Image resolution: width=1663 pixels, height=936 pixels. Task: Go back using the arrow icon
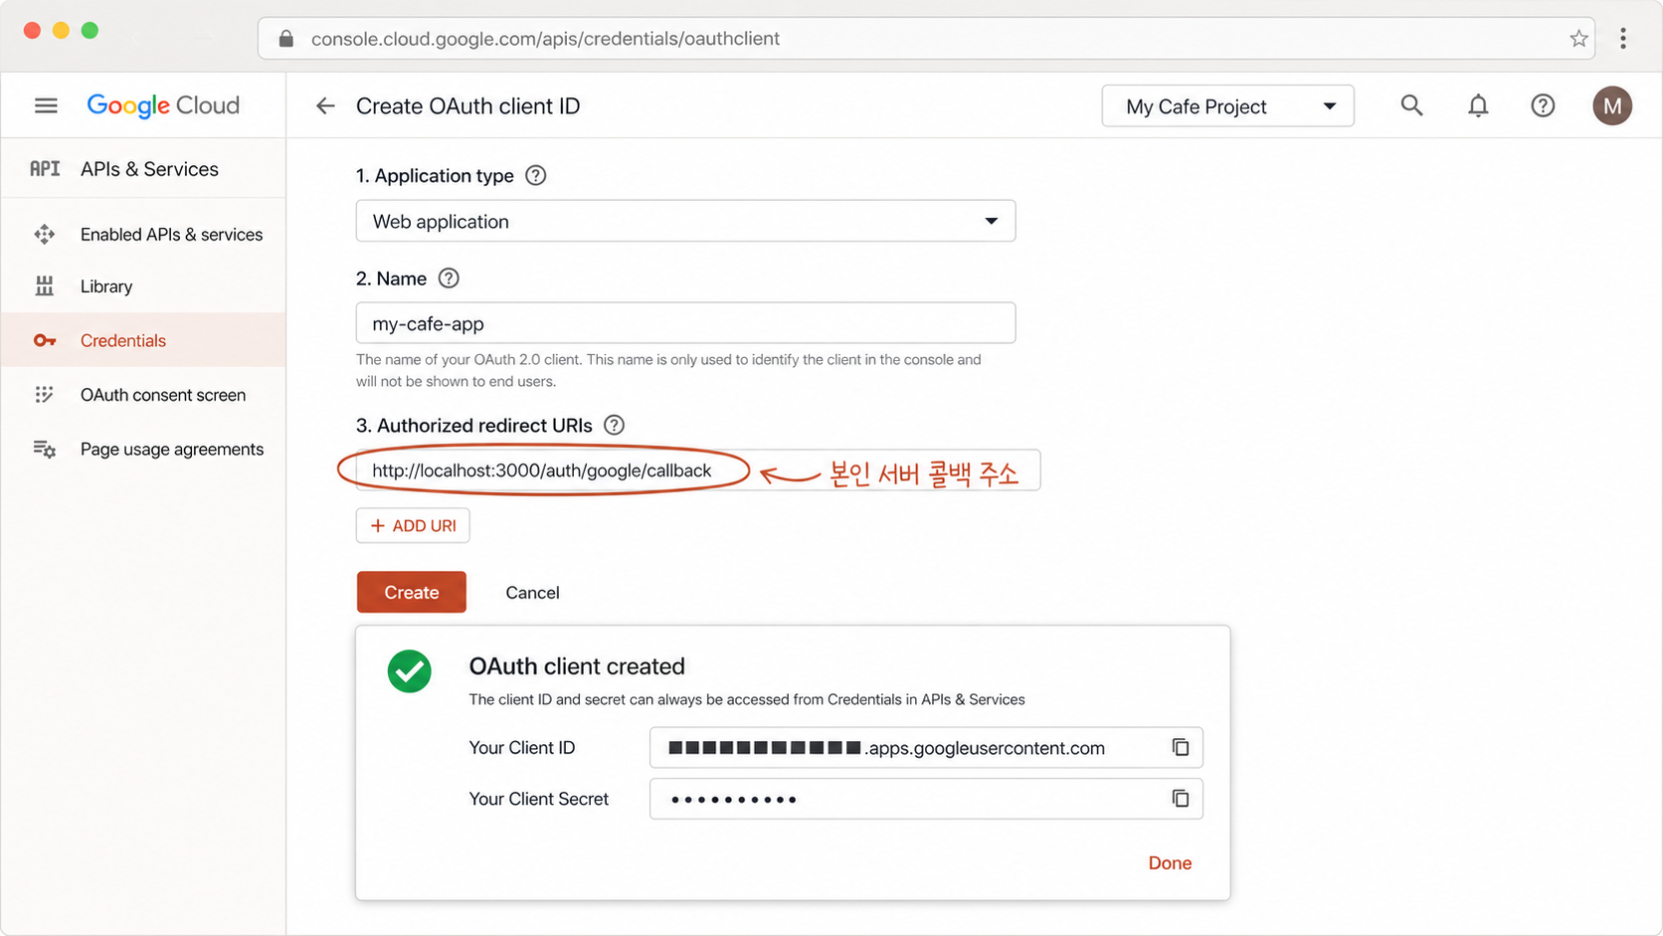coord(325,105)
